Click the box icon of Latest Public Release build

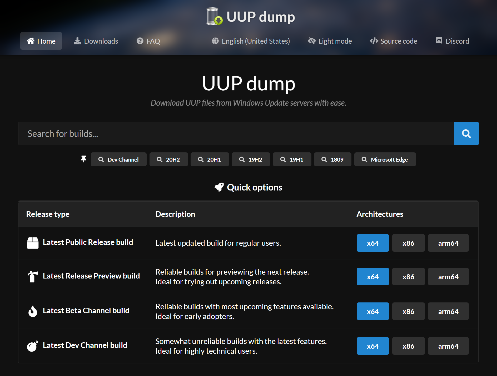click(33, 243)
